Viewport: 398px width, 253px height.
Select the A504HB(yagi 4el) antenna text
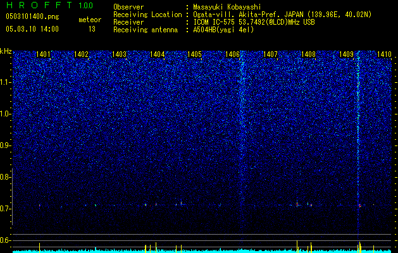pyautogui.click(x=223, y=30)
